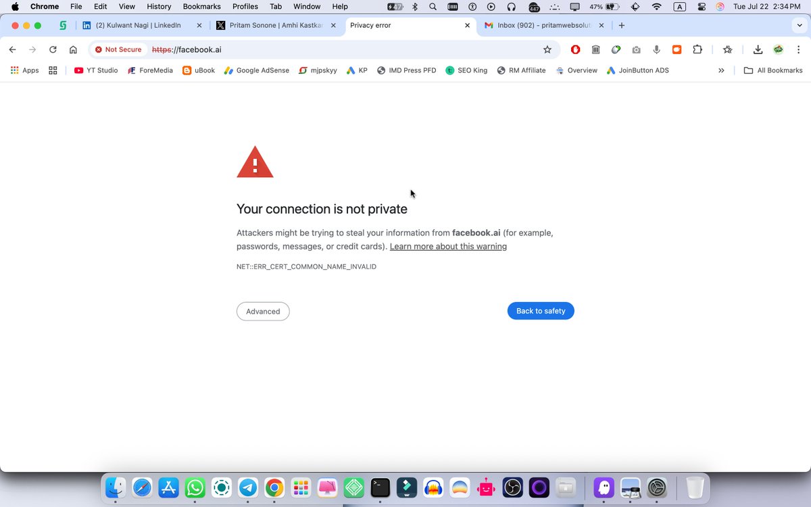
Task: Expand the tab search dropdown arrow
Action: point(800,25)
